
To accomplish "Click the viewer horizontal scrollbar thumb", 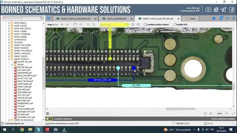I will (x=181, y=109).
